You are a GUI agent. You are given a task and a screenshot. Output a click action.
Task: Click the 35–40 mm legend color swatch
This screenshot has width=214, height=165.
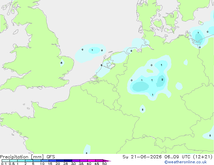coord(83,161)
